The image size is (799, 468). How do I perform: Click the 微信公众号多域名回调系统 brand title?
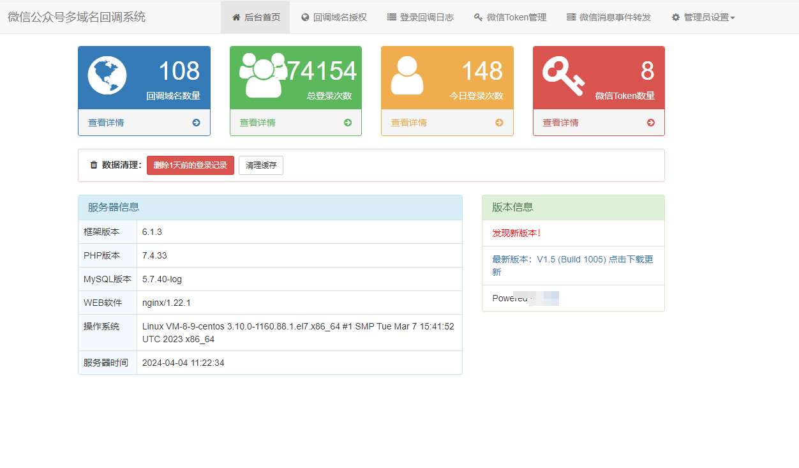(77, 17)
